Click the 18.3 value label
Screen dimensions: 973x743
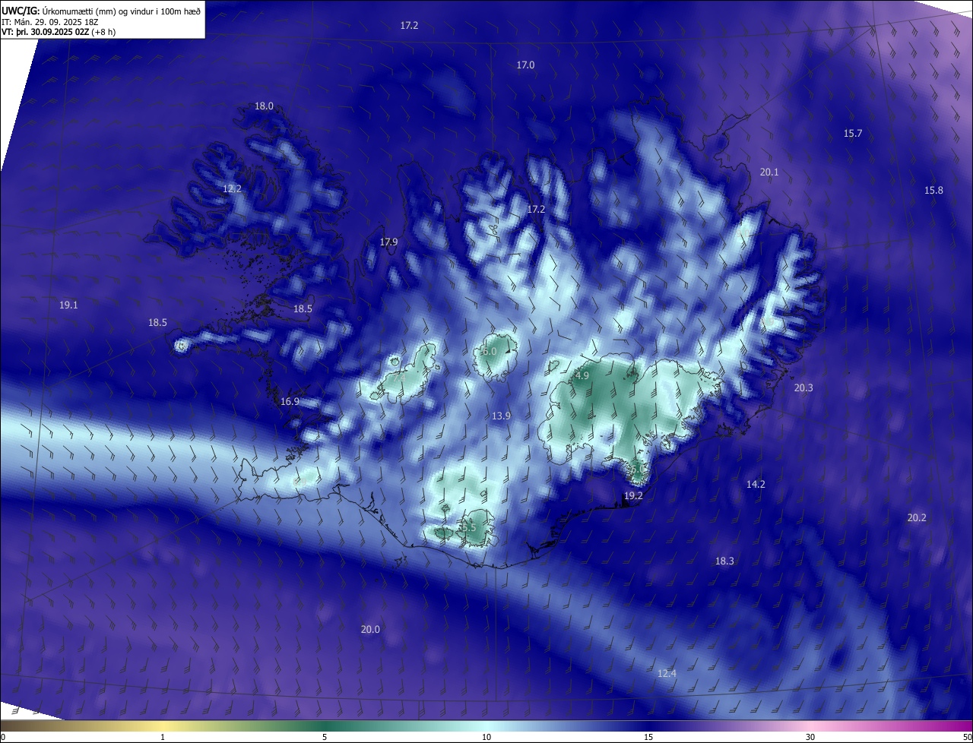[724, 561]
